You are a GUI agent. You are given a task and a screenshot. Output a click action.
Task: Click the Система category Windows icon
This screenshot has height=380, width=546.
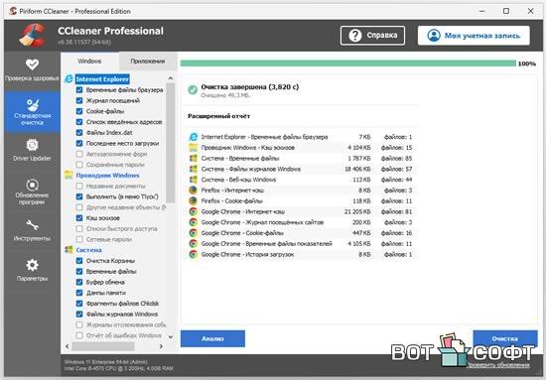68,250
